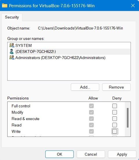Open the Security tab
This screenshot has height=160, width=139.
(x=12, y=17)
